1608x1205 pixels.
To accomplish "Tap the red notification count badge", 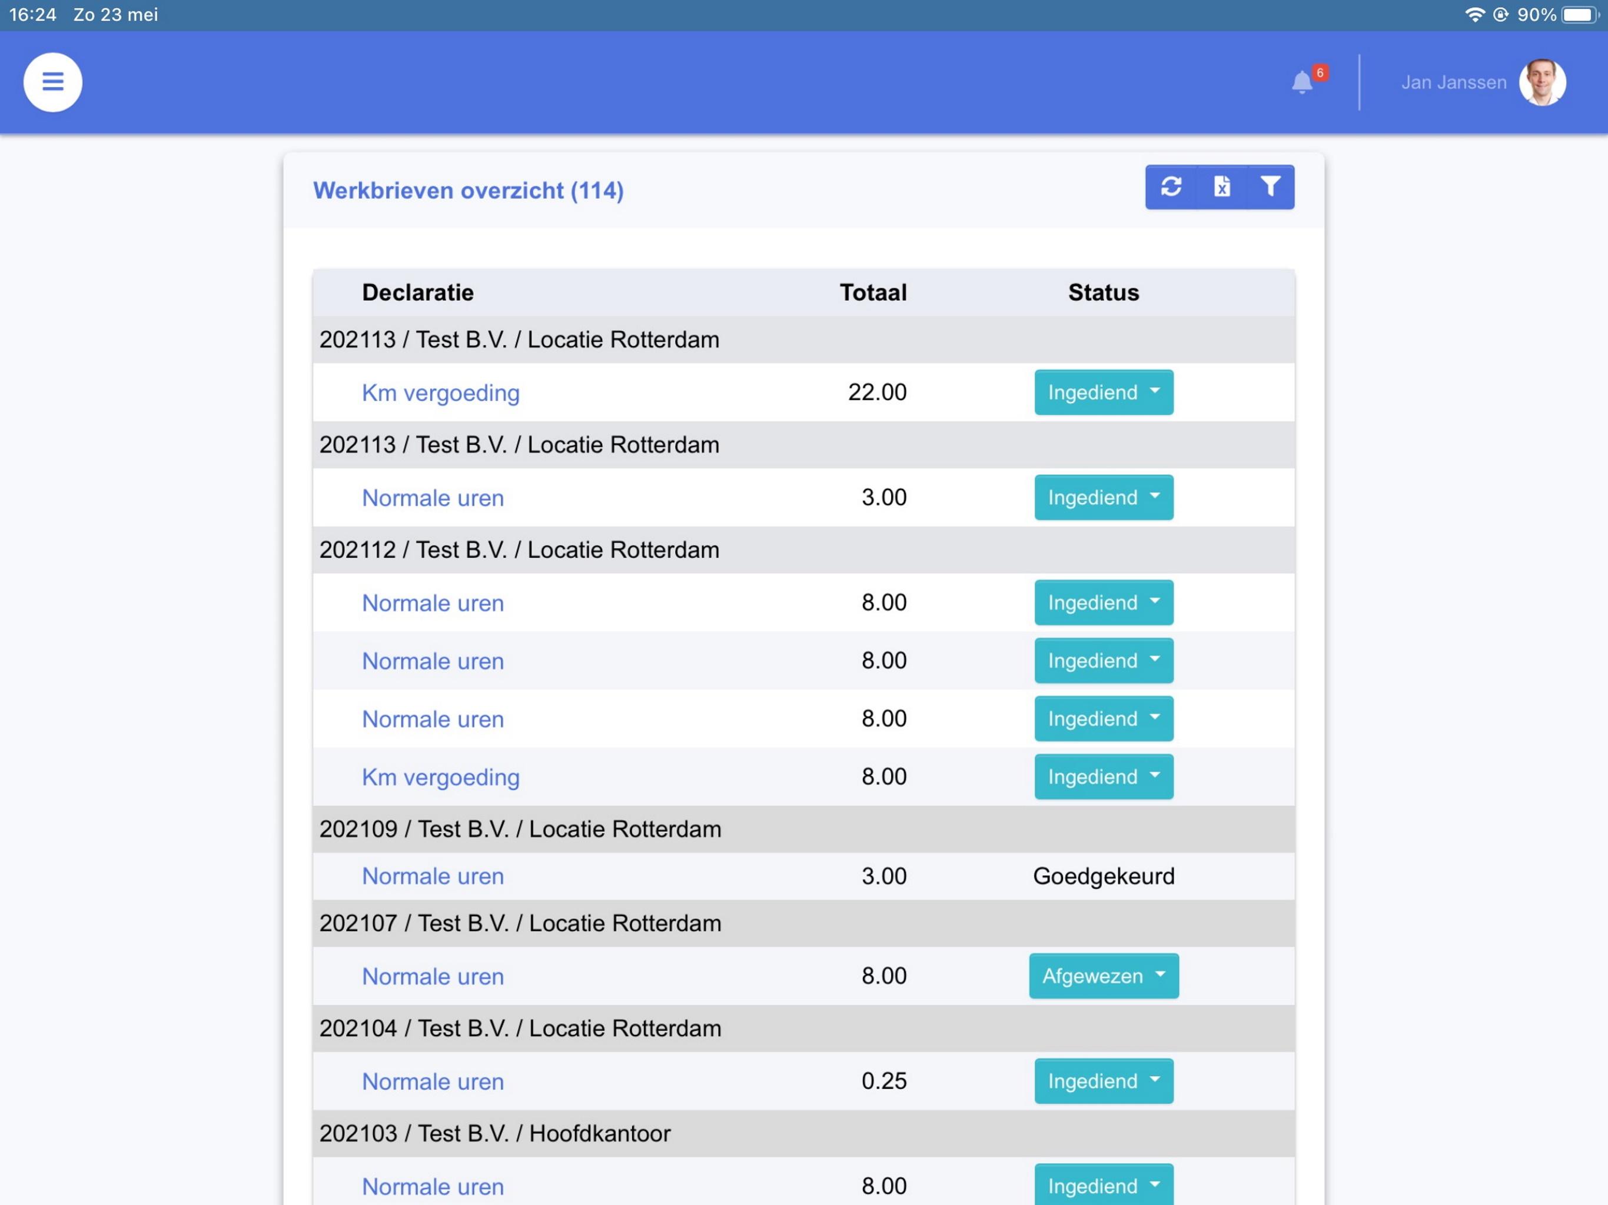I will click(x=1320, y=73).
